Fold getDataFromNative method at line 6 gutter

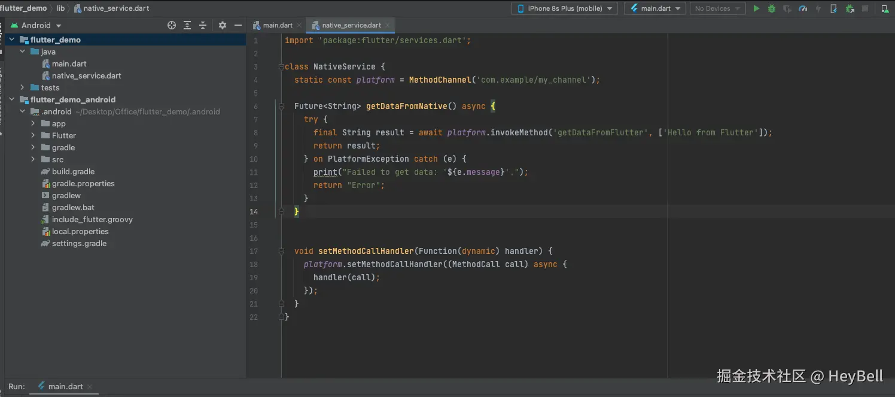(281, 106)
